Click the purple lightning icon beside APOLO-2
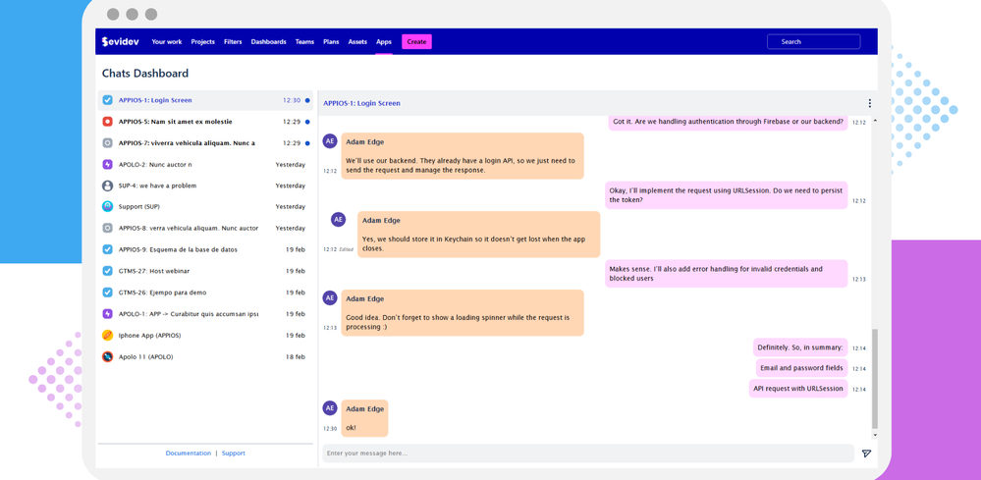This screenshot has height=480, width=981. 107,164
